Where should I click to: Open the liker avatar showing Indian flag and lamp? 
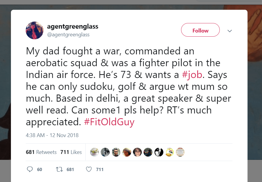click(170, 152)
